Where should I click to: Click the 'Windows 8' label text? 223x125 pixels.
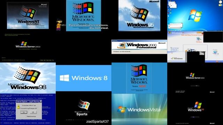(x=90, y=78)
